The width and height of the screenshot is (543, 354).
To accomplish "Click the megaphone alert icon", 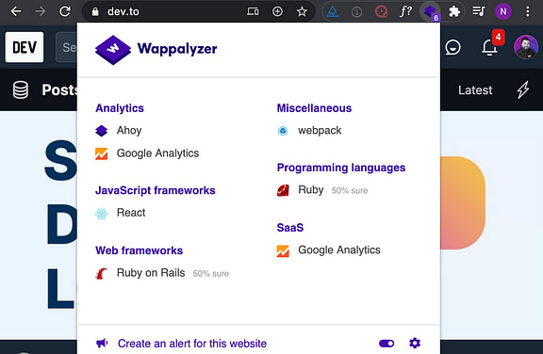I will [102, 344].
